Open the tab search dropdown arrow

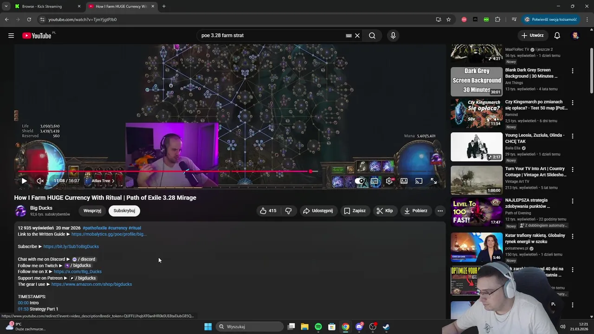pos(6,6)
